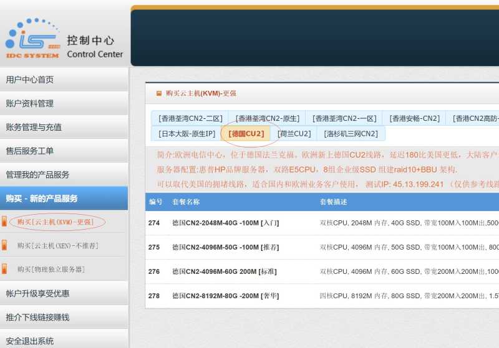Open 账户资料管理 menu item
Viewport: 499px width, 348px height.
64,103
